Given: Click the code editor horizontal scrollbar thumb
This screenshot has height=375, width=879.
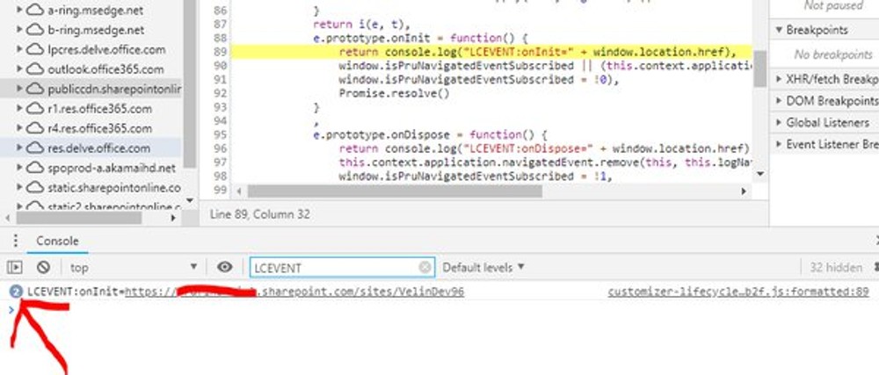Looking at the screenshot, I should tap(395, 191).
